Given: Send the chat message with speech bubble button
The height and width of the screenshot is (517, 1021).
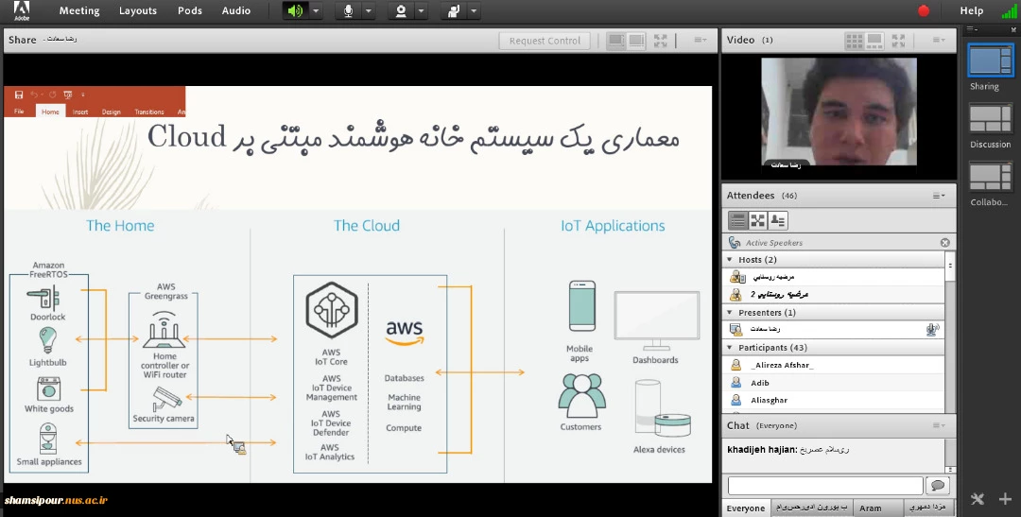Looking at the screenshot, I should coord(938,485).
